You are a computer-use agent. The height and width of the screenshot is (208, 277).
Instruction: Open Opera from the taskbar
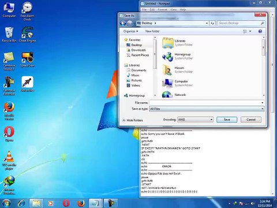click(x=66, y=203)
